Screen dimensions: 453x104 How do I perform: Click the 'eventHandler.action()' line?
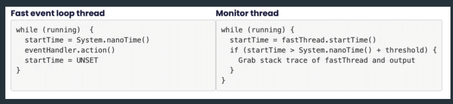click(x=70, y=50)
